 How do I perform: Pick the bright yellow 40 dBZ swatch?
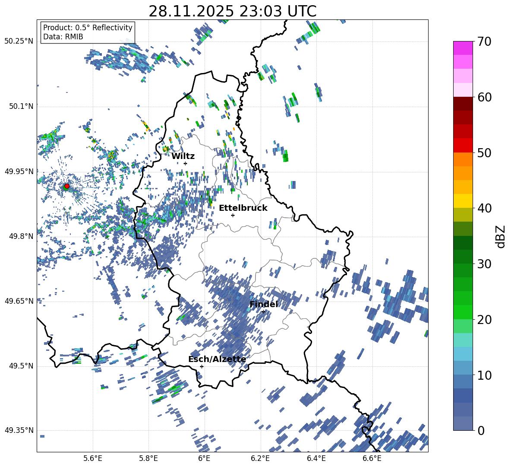(x=463, y=201)
